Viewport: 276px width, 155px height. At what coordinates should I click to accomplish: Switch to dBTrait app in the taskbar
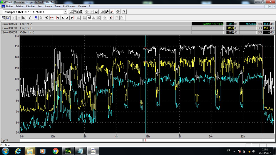pyautogui.click(x=68, y=151)
